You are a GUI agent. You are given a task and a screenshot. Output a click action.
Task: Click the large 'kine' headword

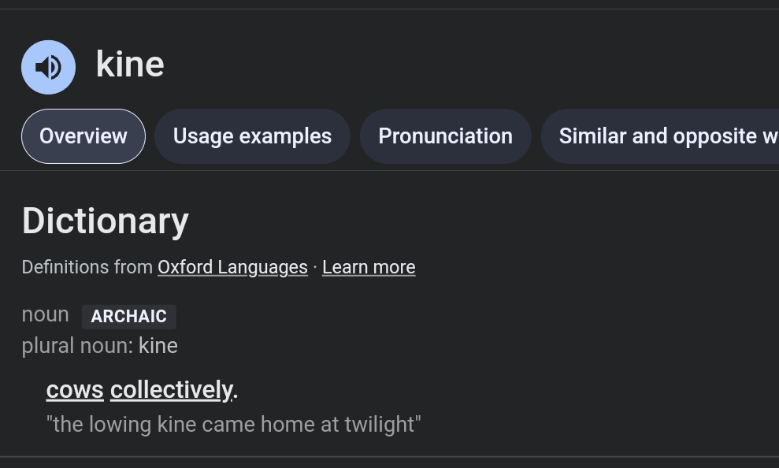coord(130,64)
